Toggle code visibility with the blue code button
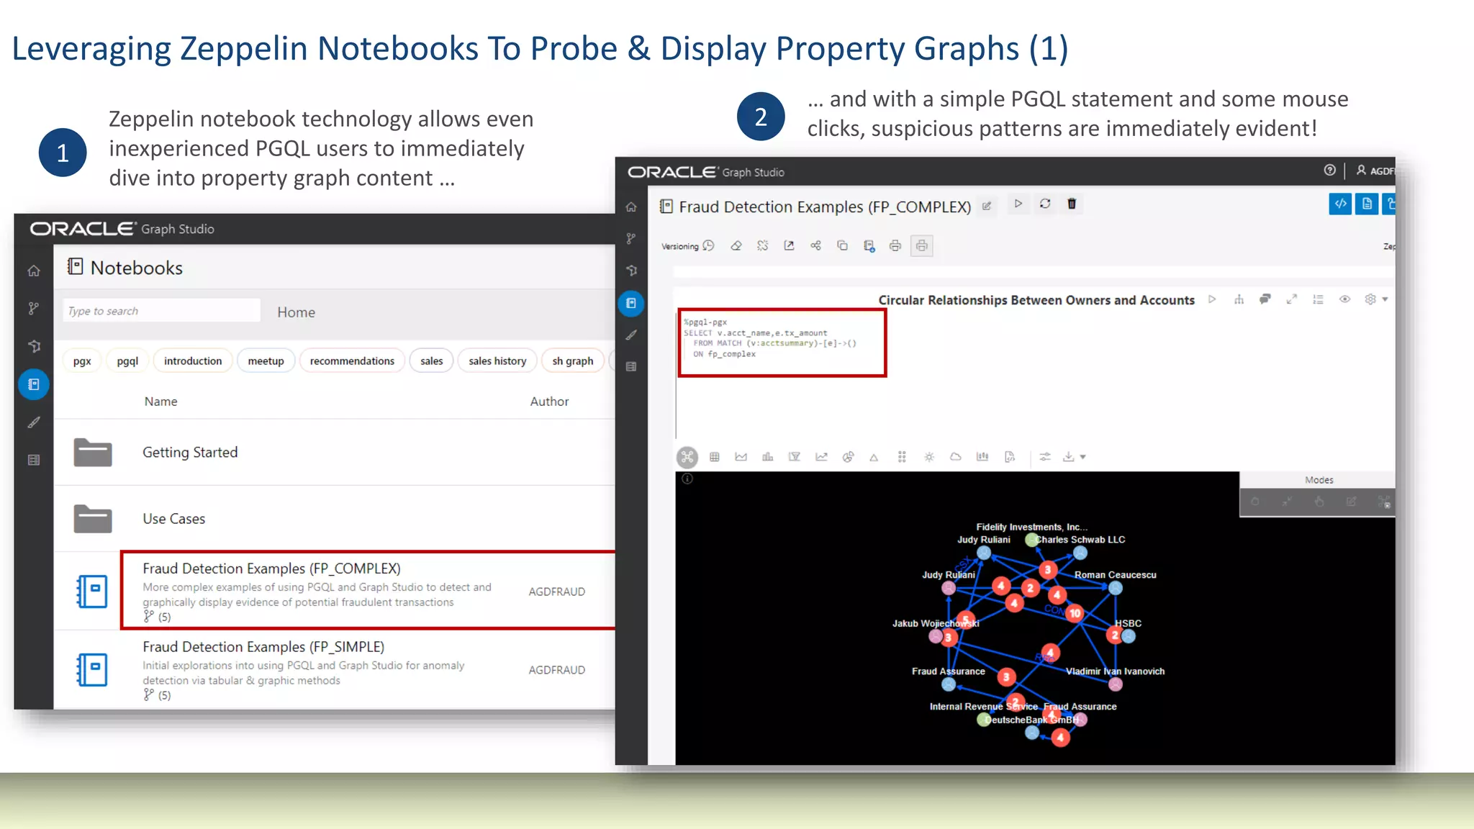The height and width of the screenshot is (829, 1474). point(1340,204)
